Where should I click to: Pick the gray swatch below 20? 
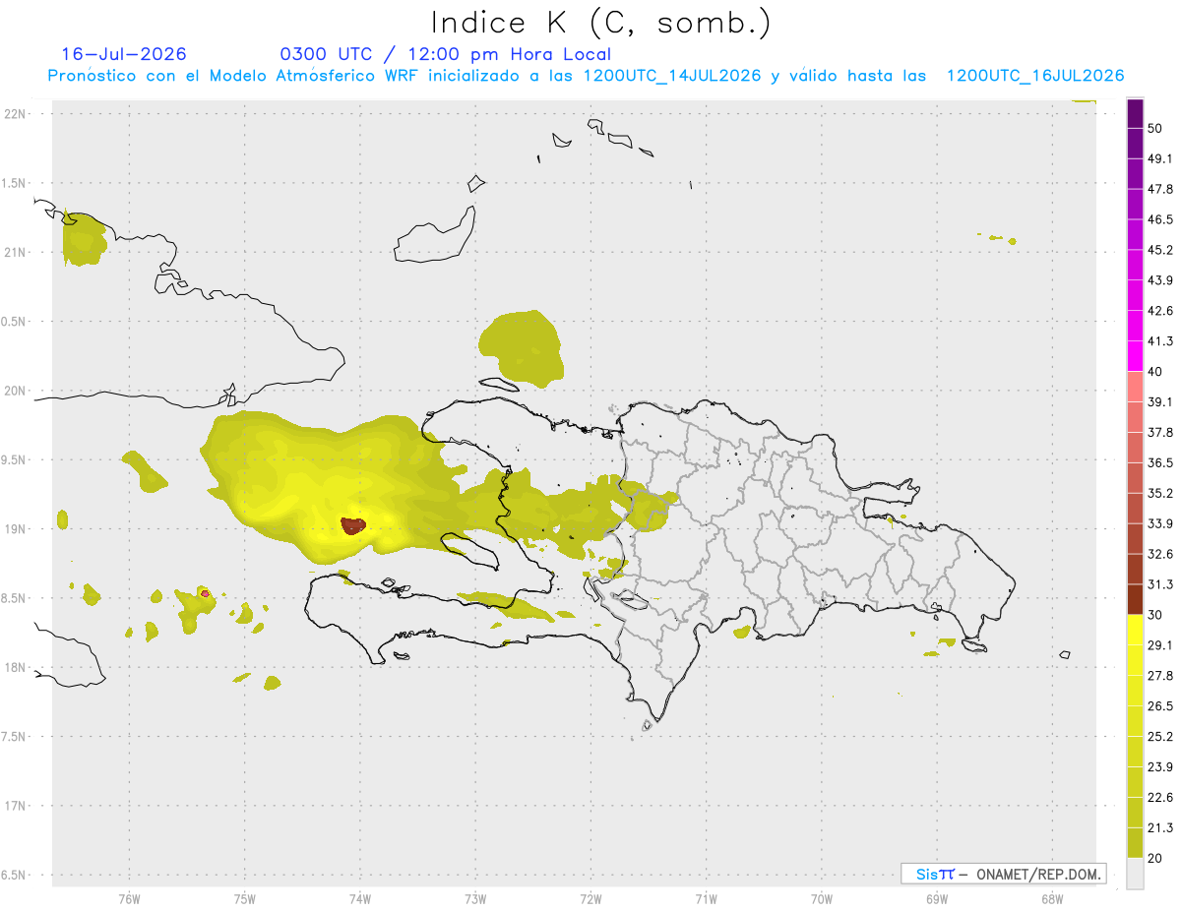click(1135, 873)
